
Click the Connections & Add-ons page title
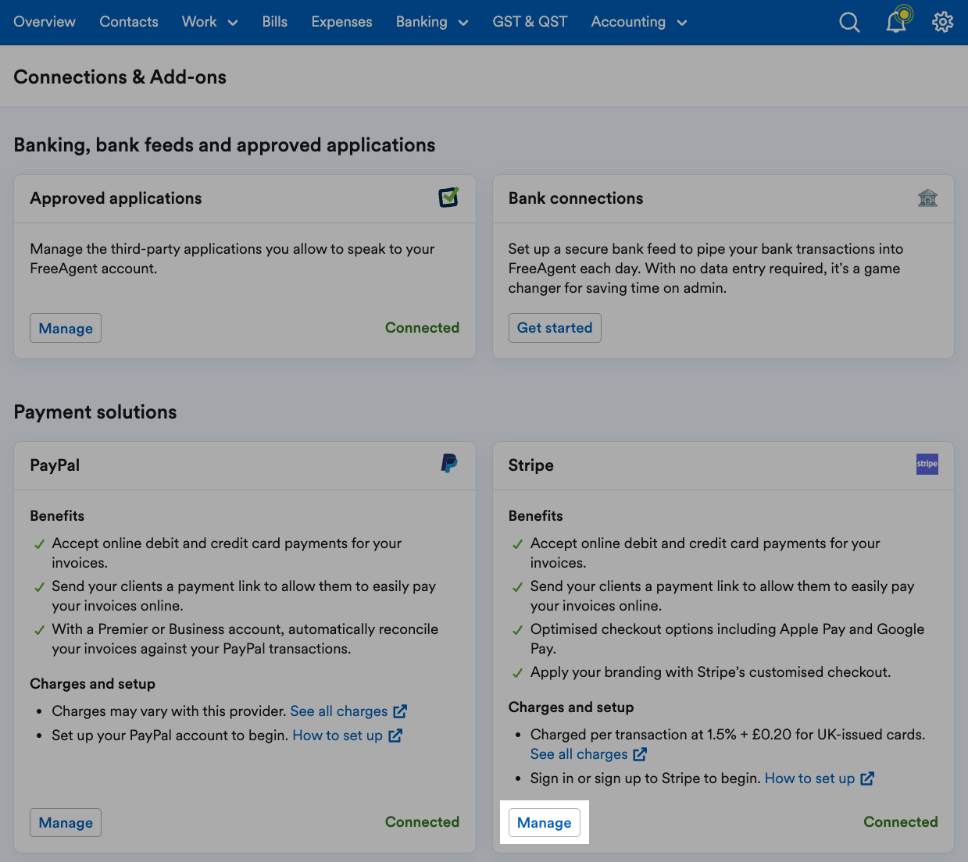click(x=120, y=77)
